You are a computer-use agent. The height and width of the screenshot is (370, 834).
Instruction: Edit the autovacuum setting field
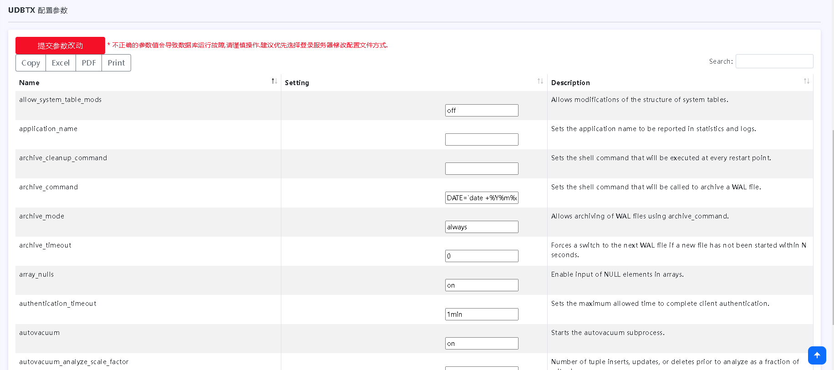point(481,344)
